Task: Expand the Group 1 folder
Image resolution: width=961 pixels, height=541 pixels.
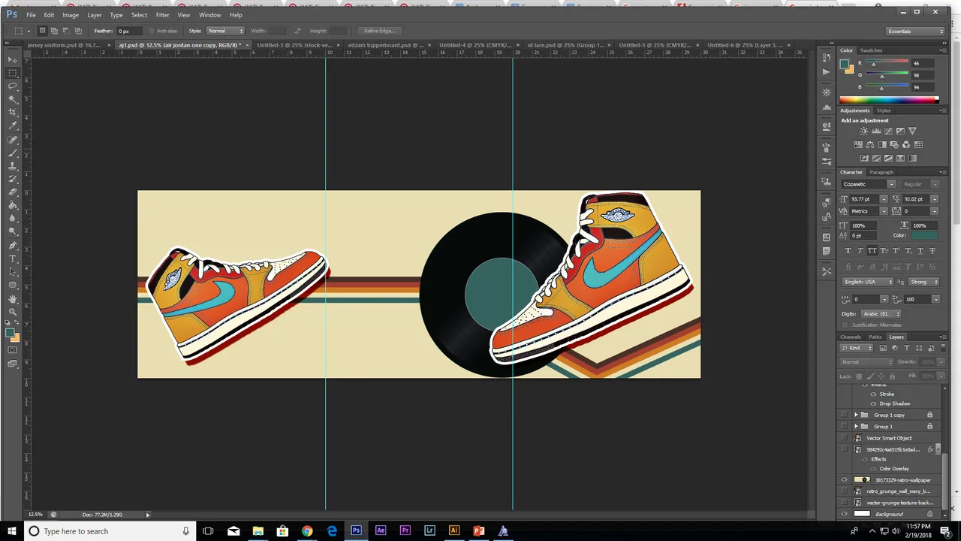Action: coord(856,426)
